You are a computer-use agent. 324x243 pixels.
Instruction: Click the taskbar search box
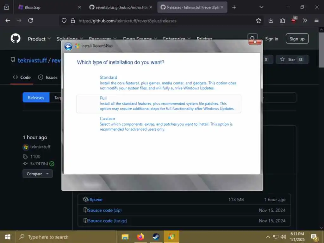(x=66, y=237)
